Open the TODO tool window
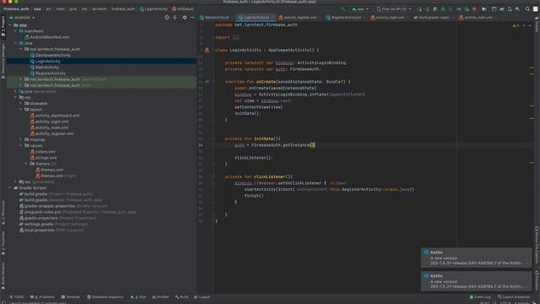The height and width of the screenshot is (304, 540). point(17,296)
